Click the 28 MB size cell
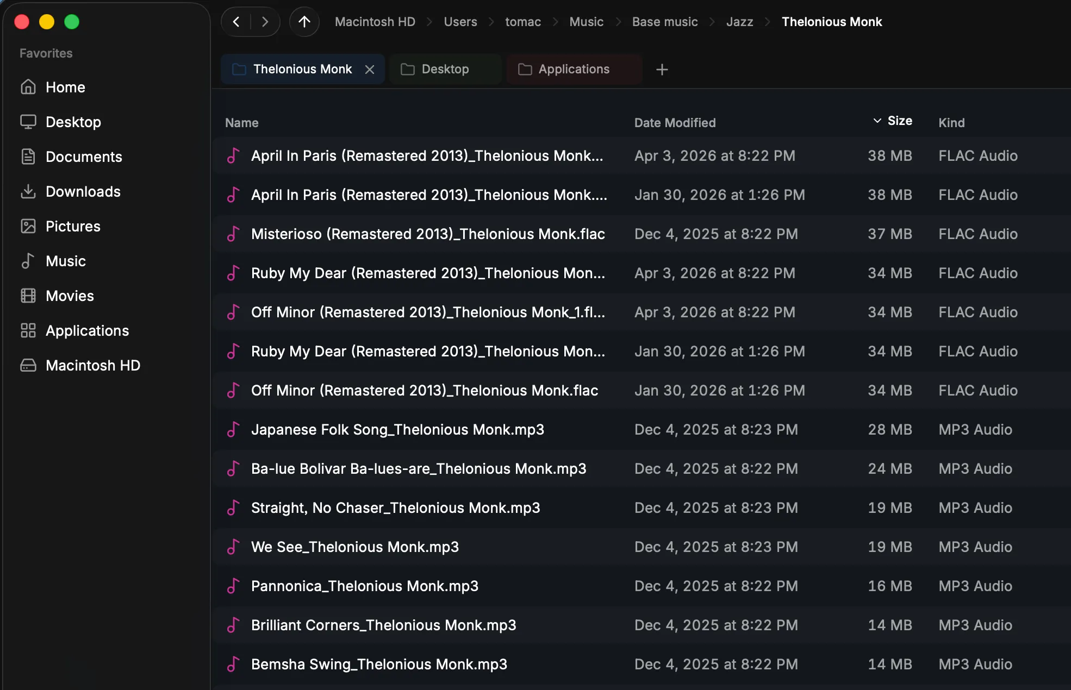This screenshot has height=690, width=1071. coord(890,429)
